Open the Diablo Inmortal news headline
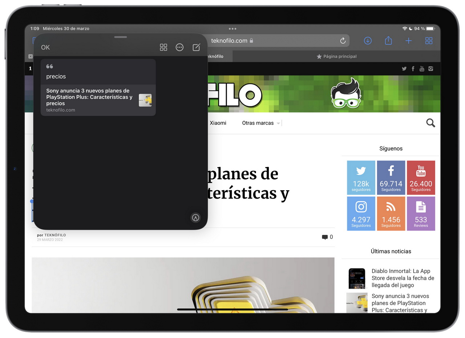465x338 pixels. [403, 278]
